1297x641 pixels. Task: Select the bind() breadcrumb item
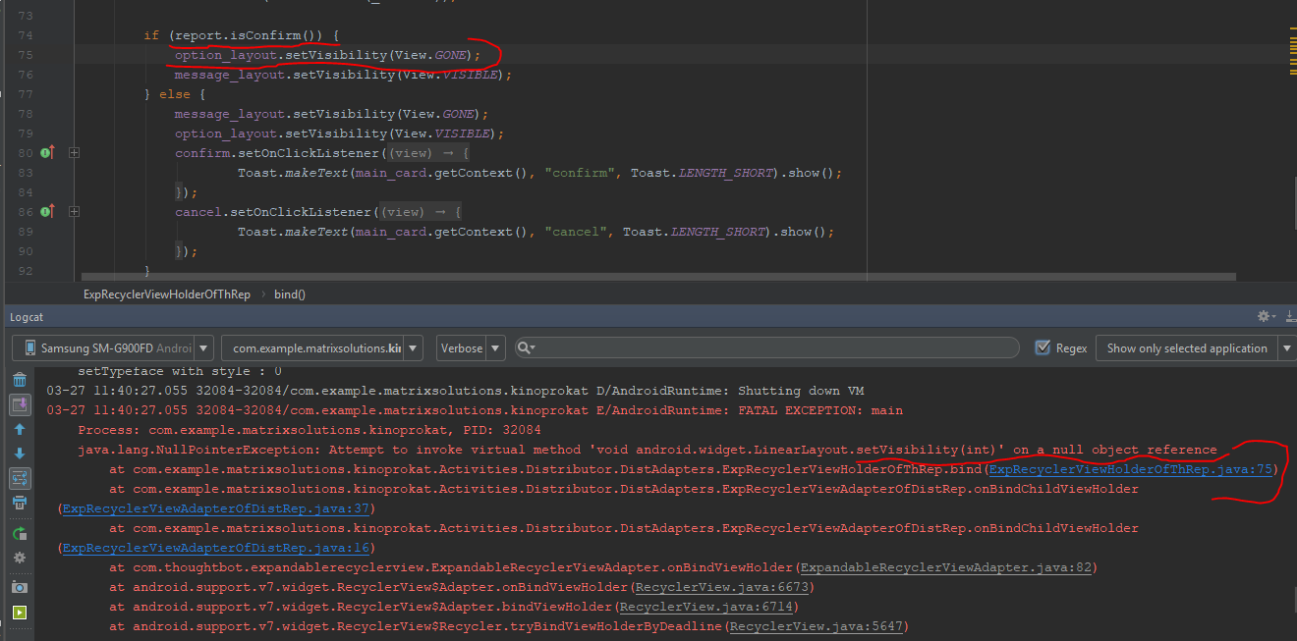(289, 294)
